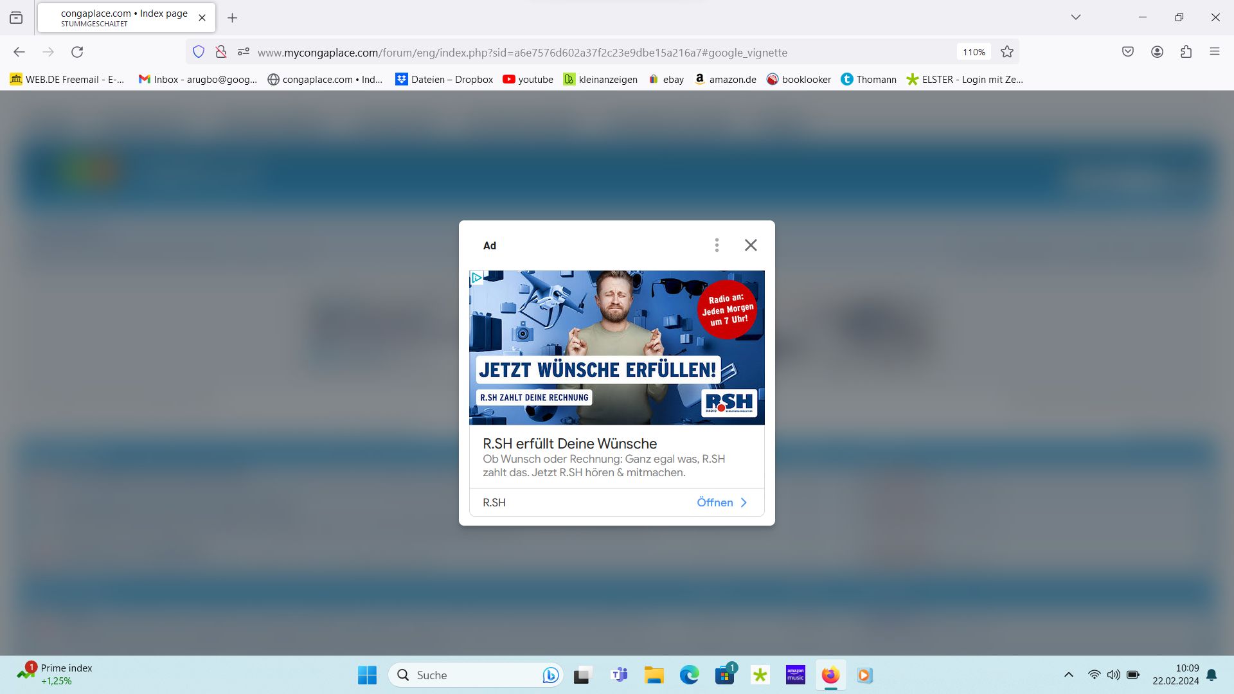The width and height of the screenshot is (1234, 694).
Task: Open a new tab
Action: click(233, 18)
